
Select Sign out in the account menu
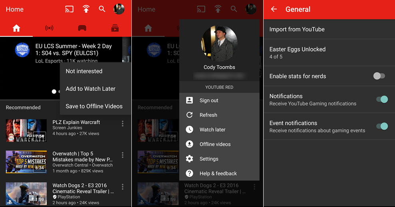(219, 100)
